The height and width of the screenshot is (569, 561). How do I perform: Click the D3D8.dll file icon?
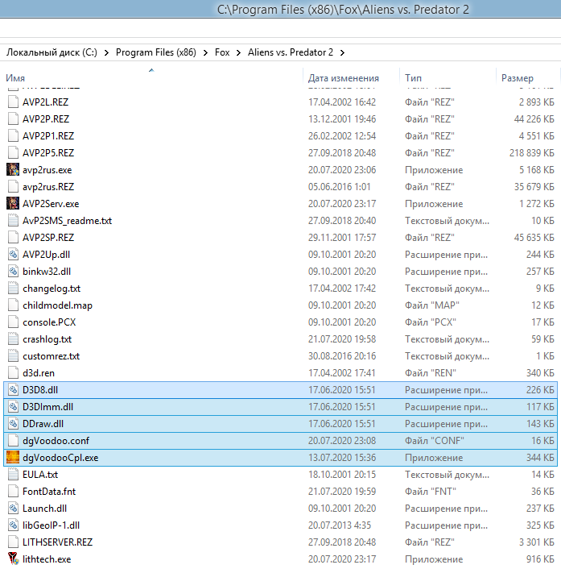click(x=13, y=390)
